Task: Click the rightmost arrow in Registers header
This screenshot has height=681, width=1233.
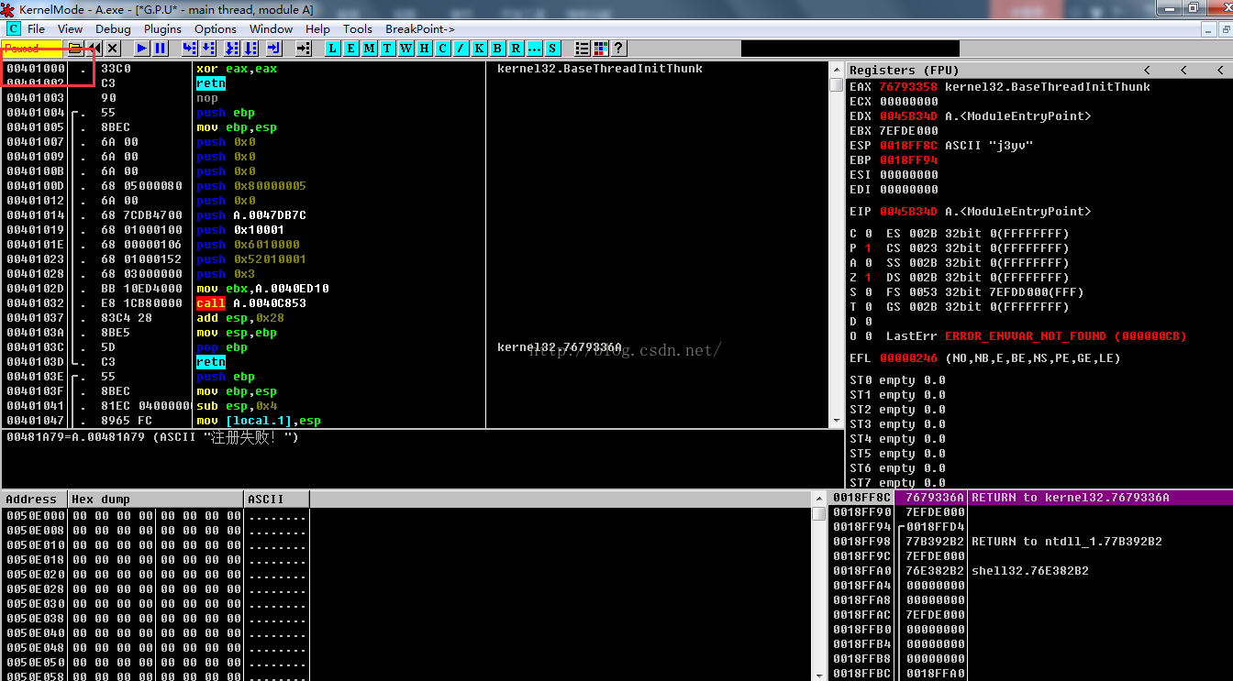Action: (1220, 70)
